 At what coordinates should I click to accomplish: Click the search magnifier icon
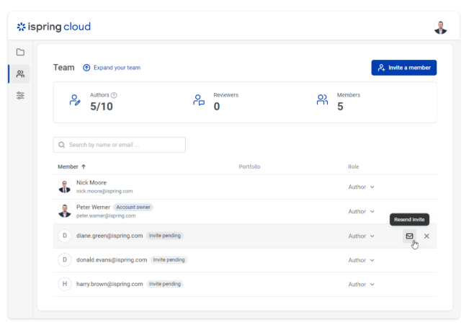pyautogui.click(x=62, y=145)
